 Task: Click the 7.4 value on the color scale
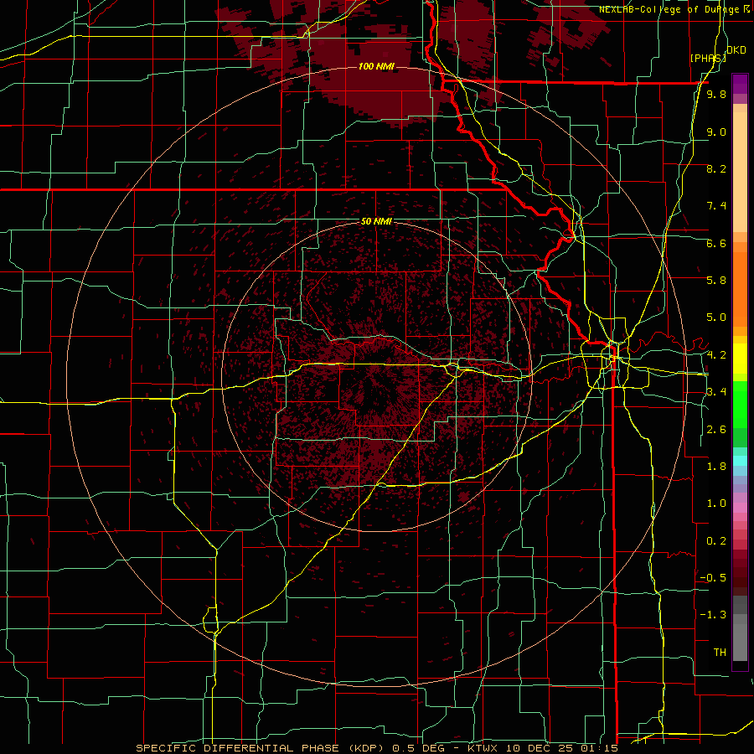pyautogui.click(x=716, y=206)
